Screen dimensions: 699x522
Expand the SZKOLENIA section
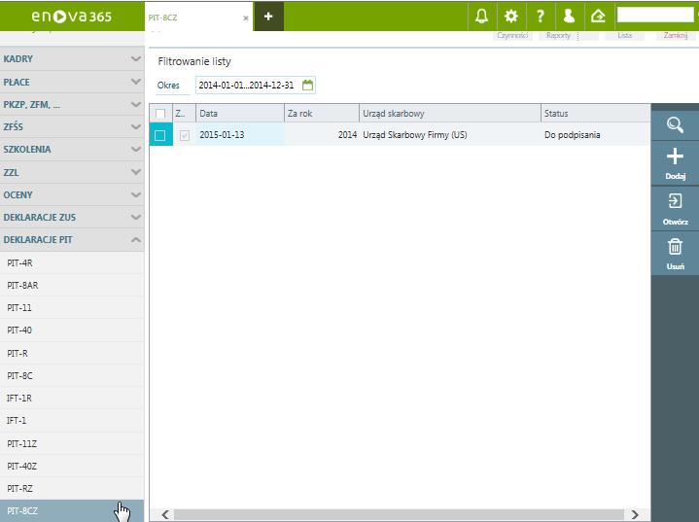(72, 150)
